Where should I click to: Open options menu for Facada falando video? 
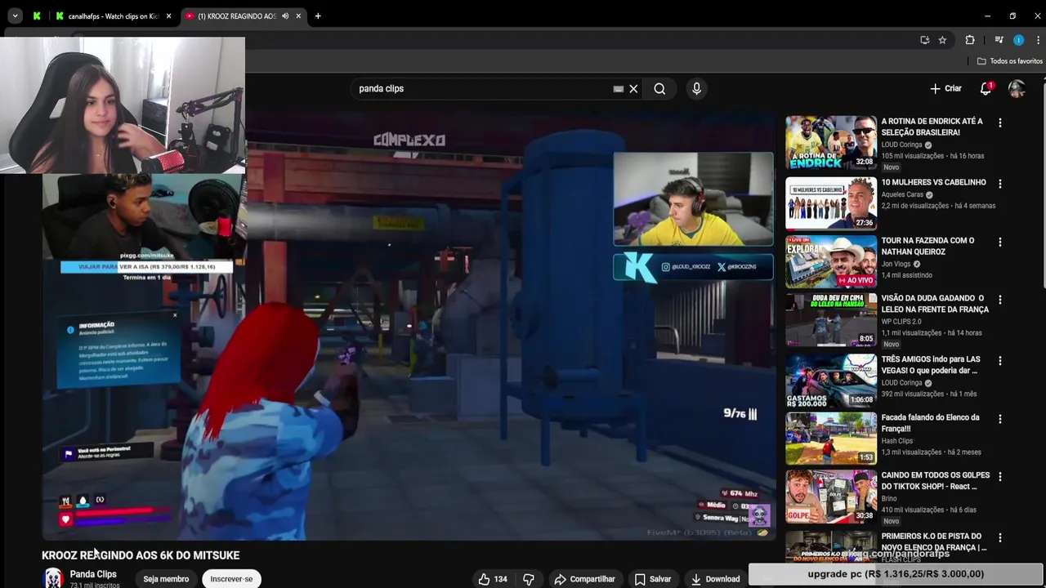pyautogui.click(x=999, y=418)
